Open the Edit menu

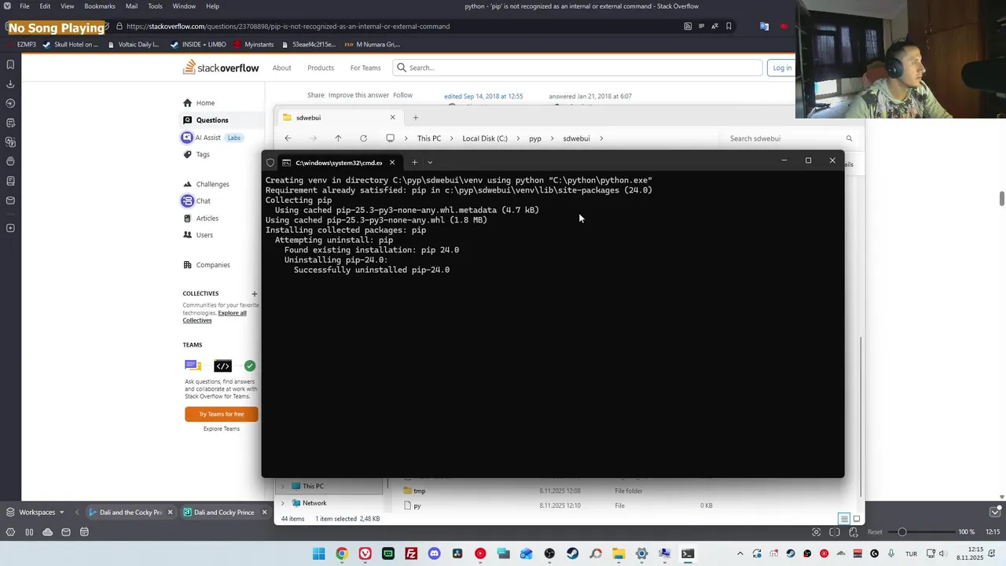click(46, 6)
